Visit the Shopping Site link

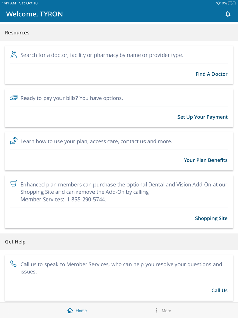211,218
